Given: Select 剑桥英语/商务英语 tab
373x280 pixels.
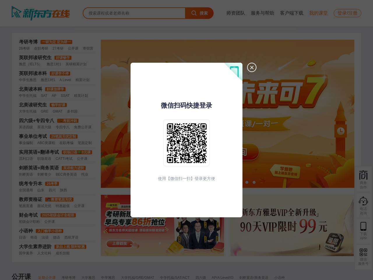Looking at the screenshot, I should point(254,278).
